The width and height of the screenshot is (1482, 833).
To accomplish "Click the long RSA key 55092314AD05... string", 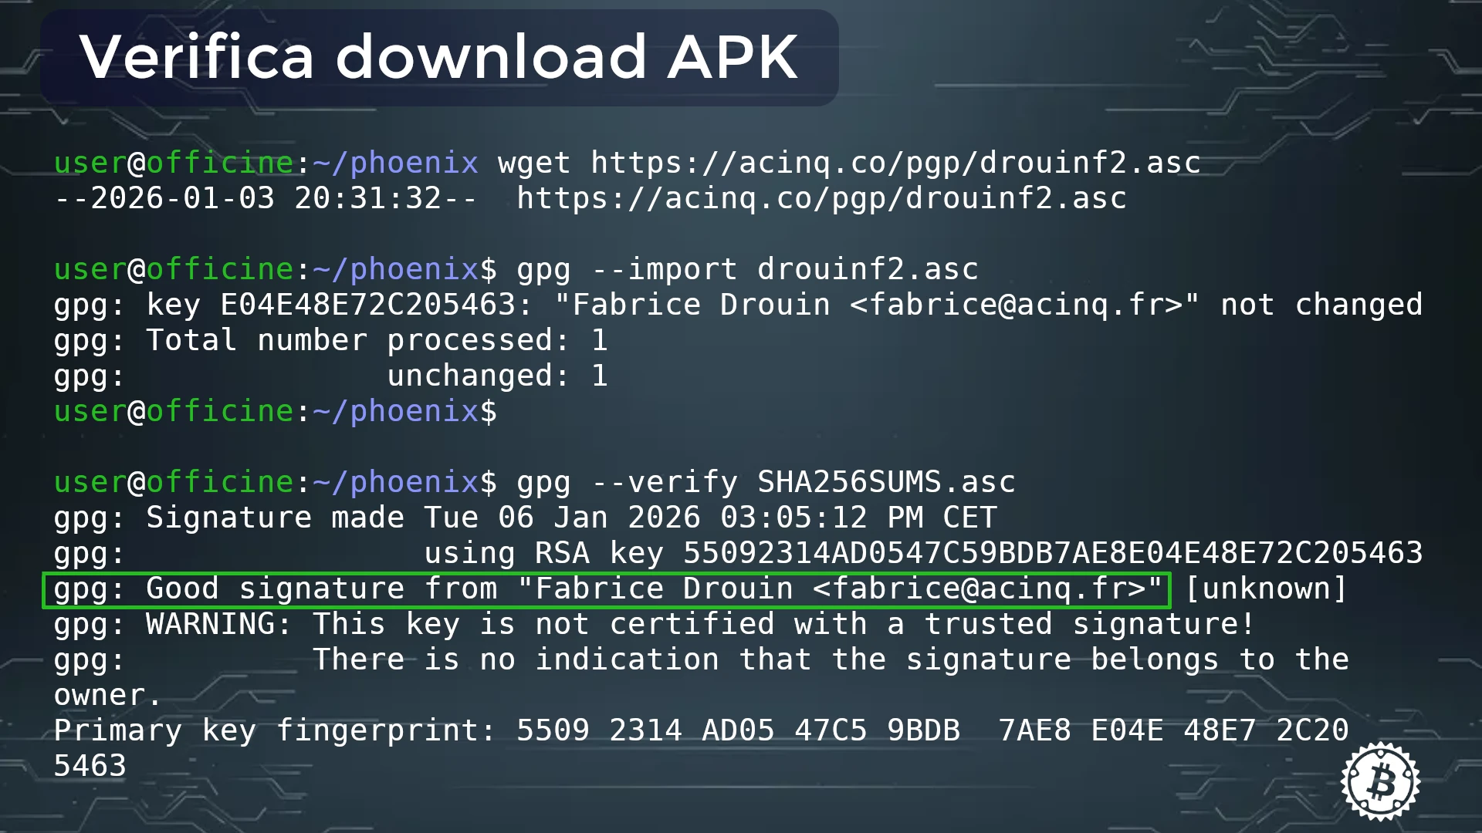I will (1053, 553).
